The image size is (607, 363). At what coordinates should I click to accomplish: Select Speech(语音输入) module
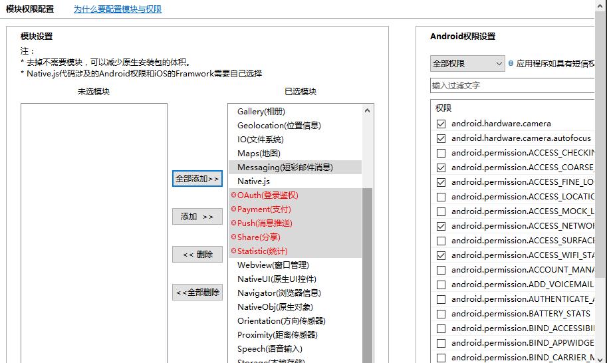(x=295, y=348)
